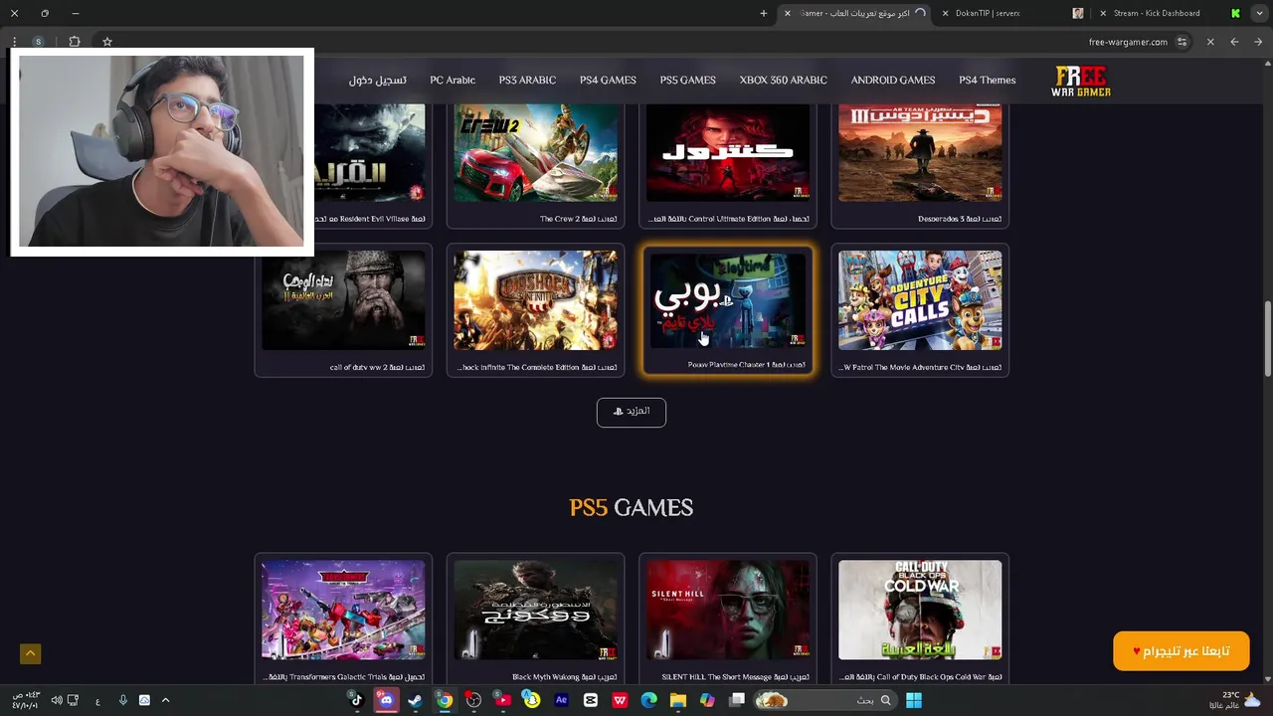The height and width of the screenshot is (716, 1273).
Task: Click the تسجيل دخول login link
Action: tap(378, 80)
